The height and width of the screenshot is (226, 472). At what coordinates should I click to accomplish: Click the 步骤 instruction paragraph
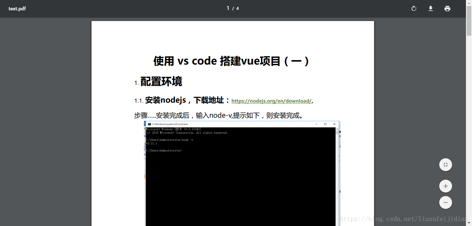(x=218, y=115)
